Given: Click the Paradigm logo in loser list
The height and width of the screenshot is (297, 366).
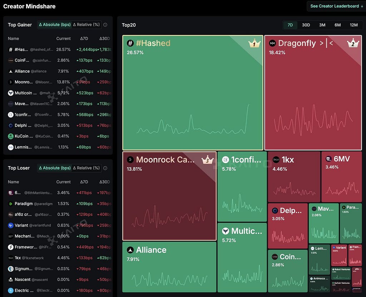Looking at the screenshot, I should click(x=10, y=204).
